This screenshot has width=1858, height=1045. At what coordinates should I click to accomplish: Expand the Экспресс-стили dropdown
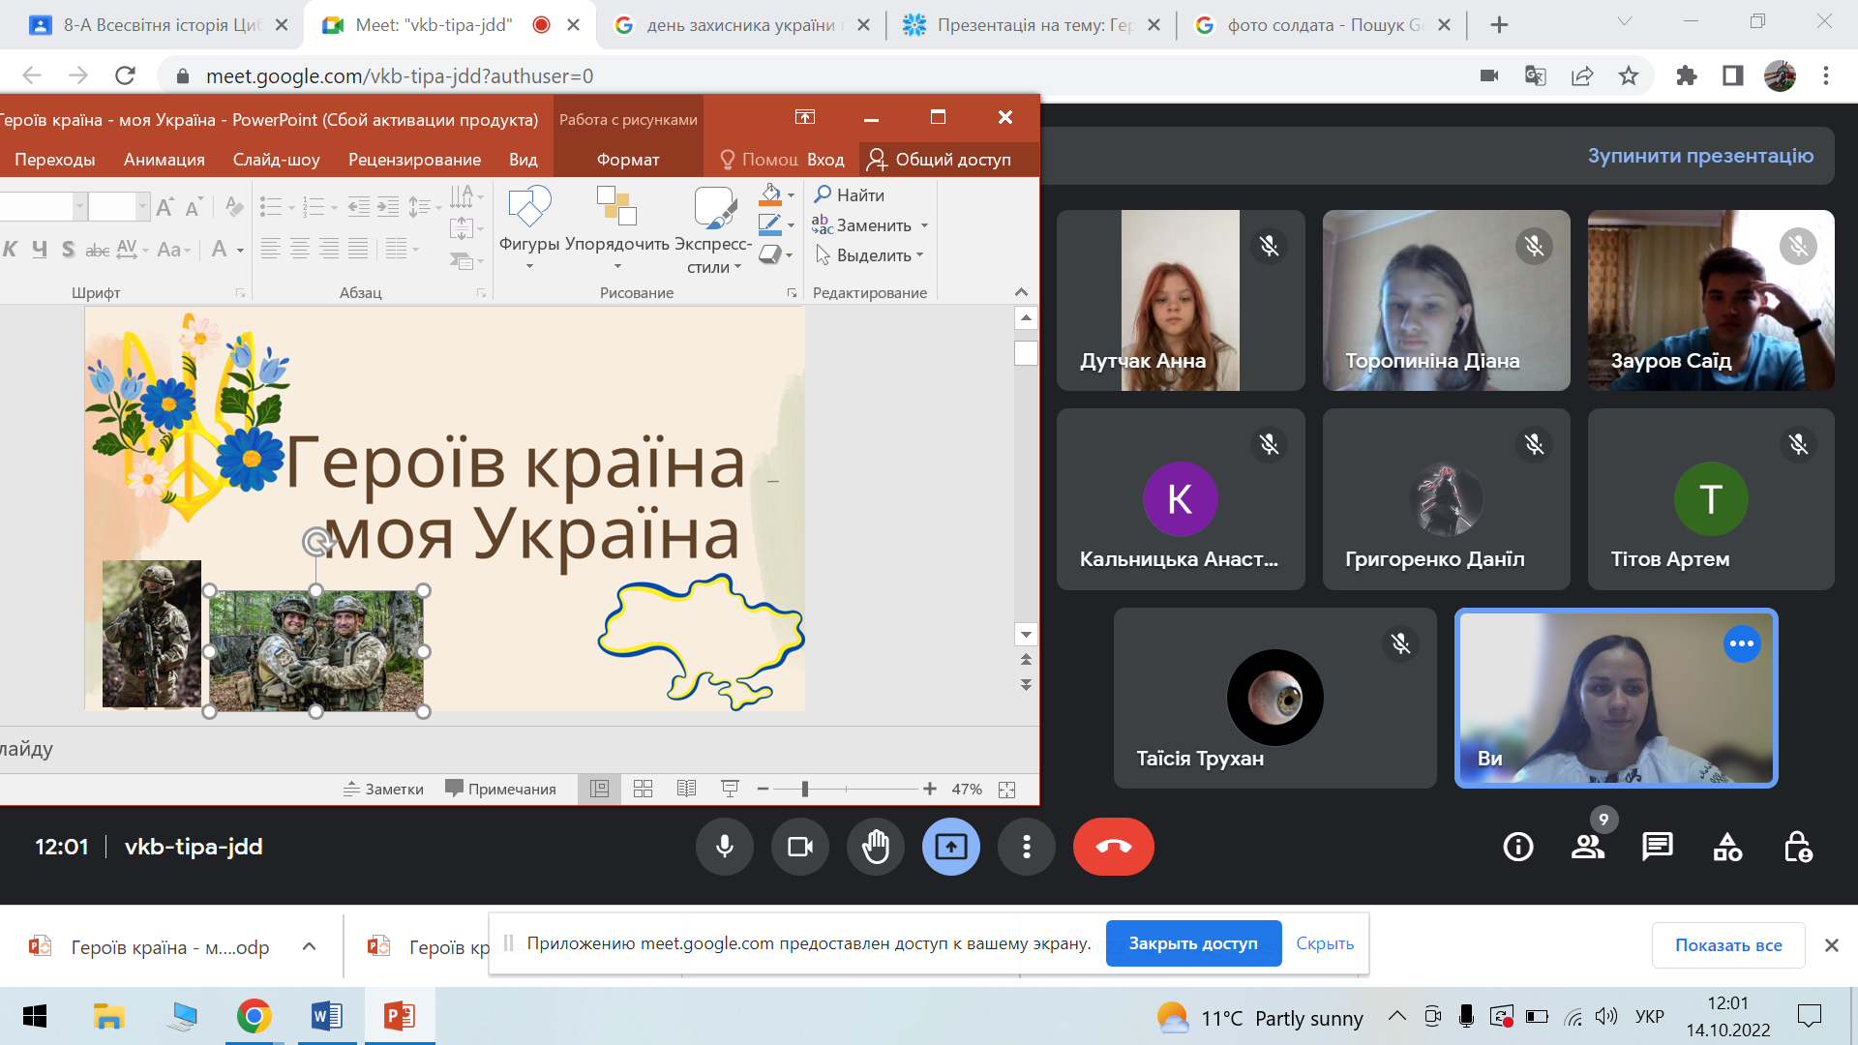[737, 267]
